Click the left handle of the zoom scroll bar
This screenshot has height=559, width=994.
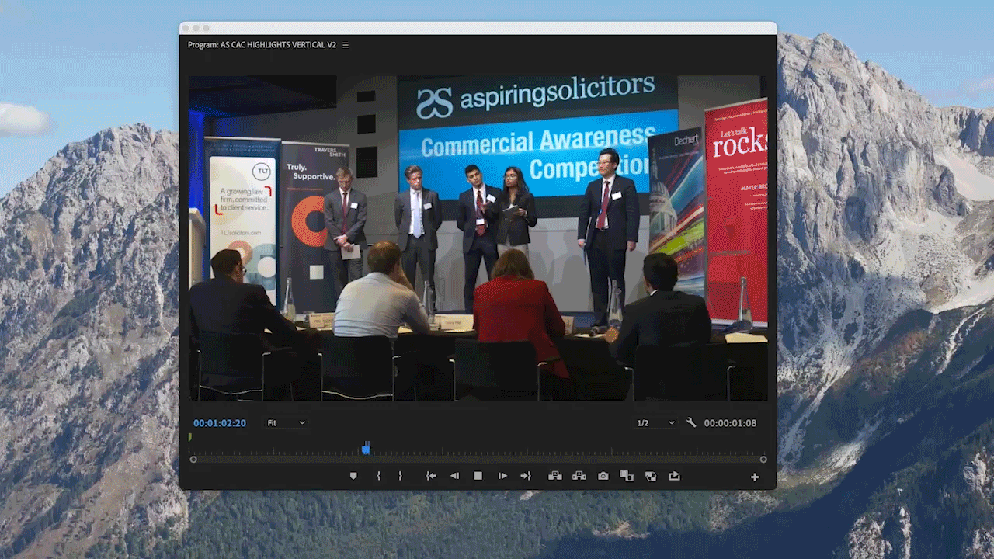point(193,460)
